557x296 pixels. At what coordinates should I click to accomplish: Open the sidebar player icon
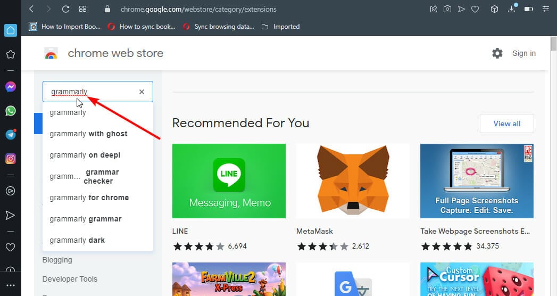(x=11, y=191)
